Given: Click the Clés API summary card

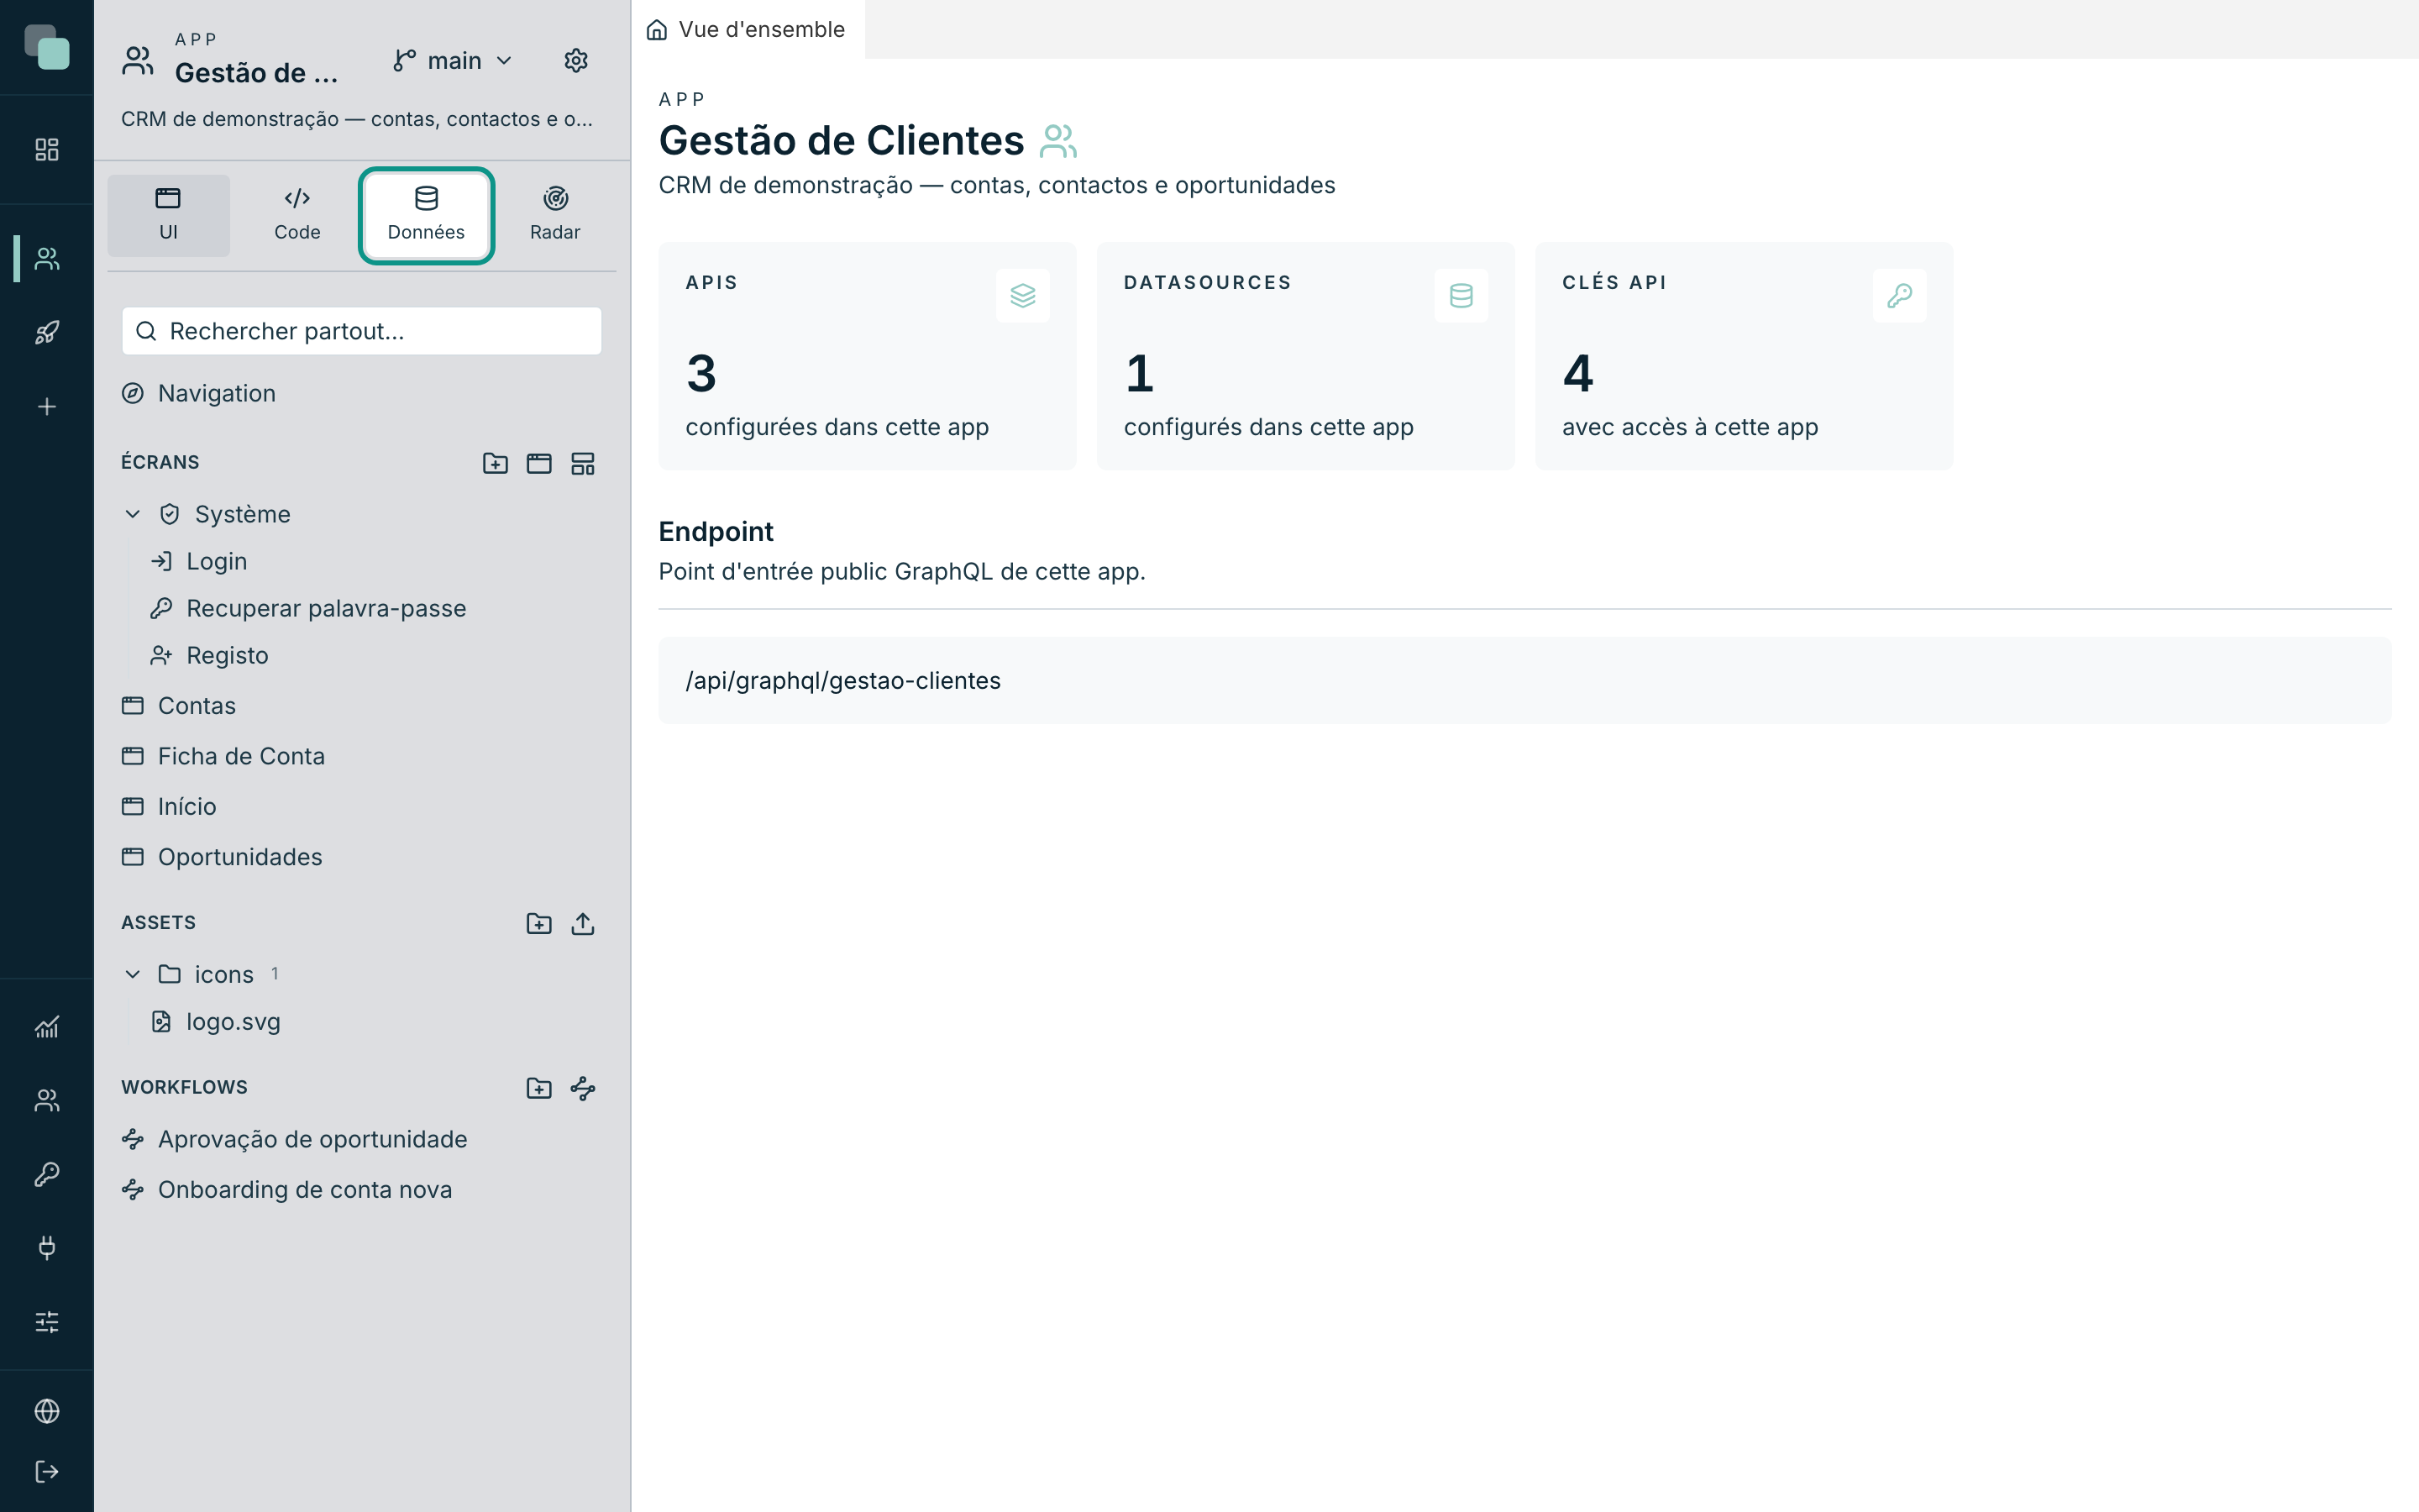Looking at the screenshot, I should pos(1744,356).
